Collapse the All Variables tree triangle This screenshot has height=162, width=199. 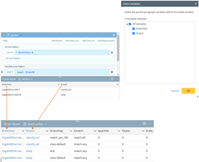tap(127, 24)
